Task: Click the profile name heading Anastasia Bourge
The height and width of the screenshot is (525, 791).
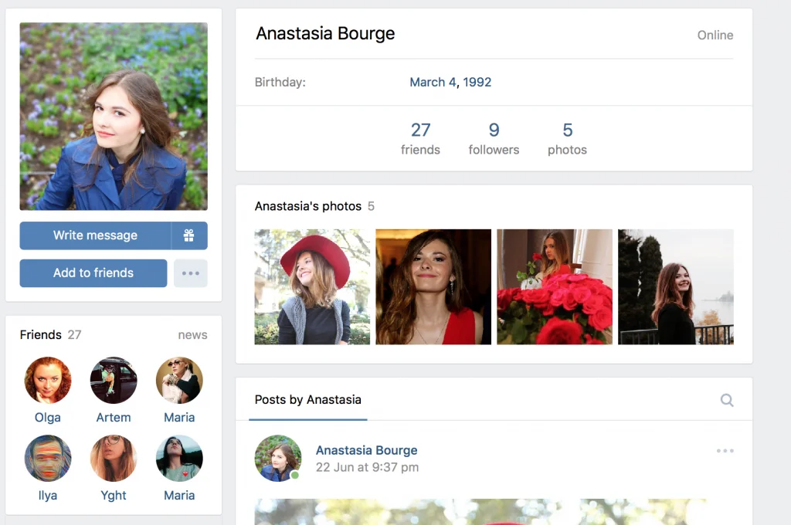Action: [x=325, y=34]
